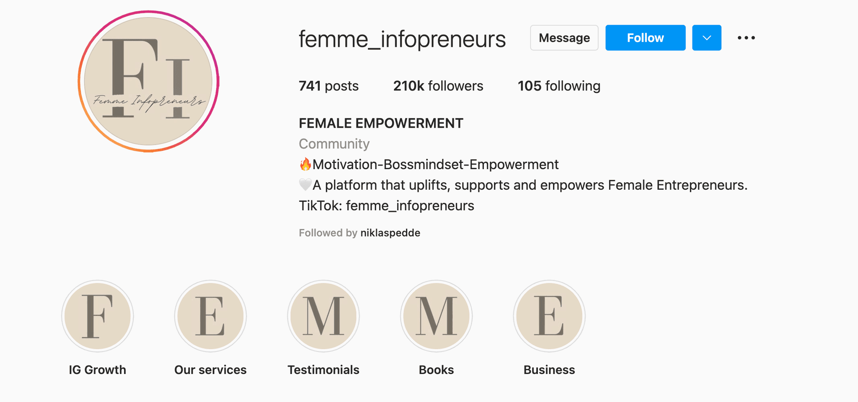858x402 pixels.
Task: Click the femme_infopreneurs username heading
Action: 402,39
